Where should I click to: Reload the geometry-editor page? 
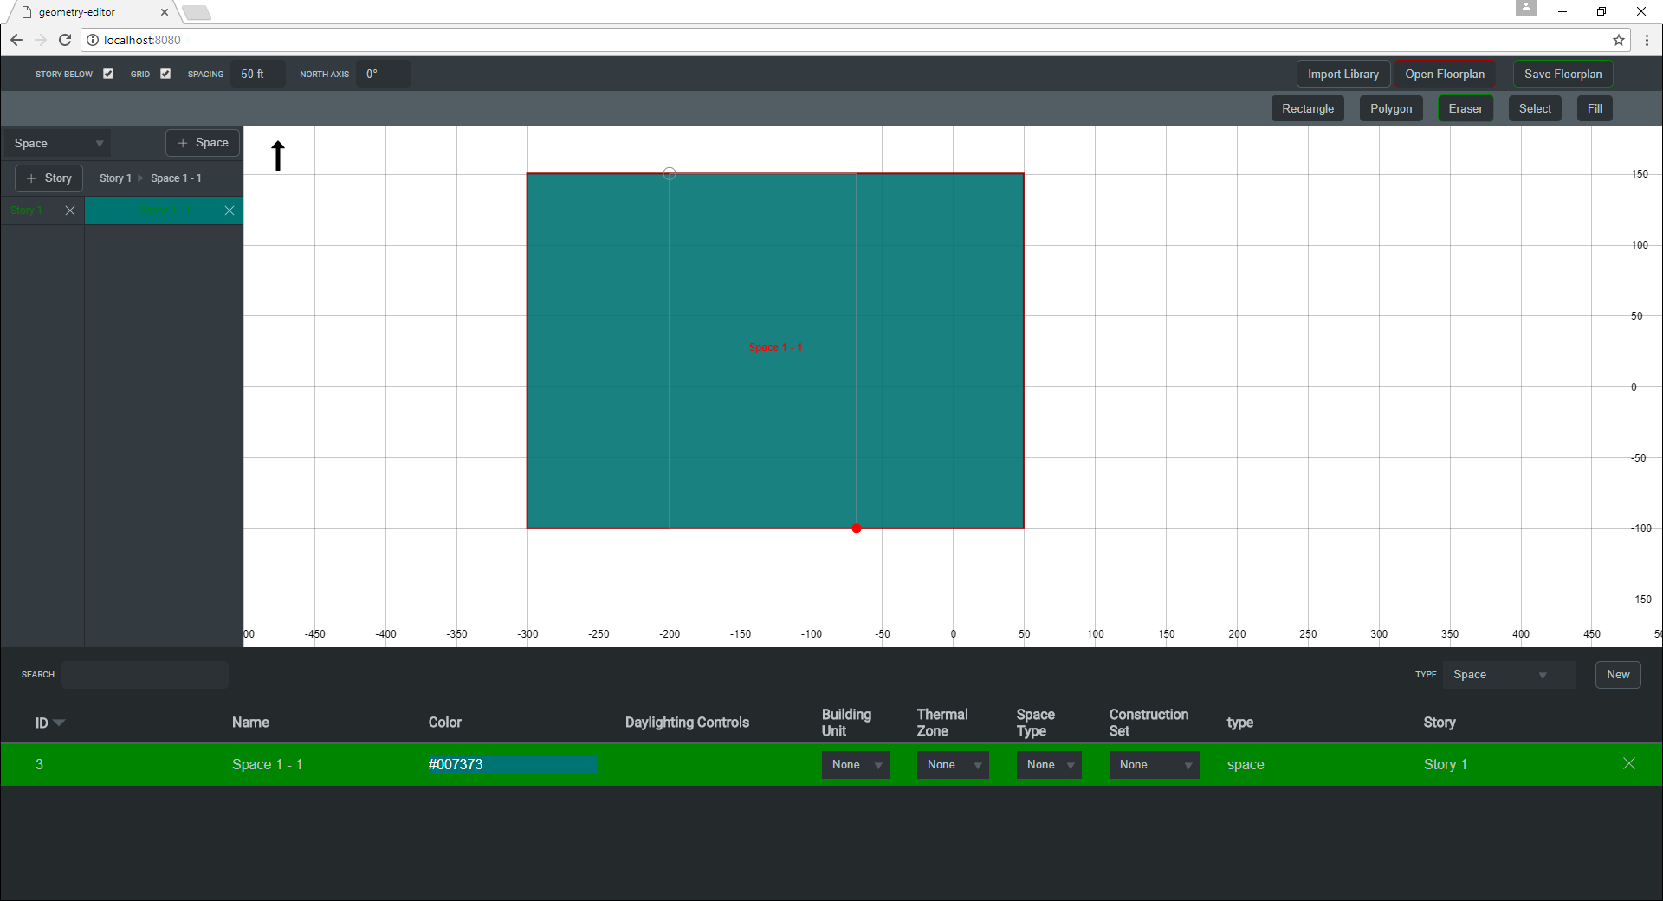coord(64,40)
